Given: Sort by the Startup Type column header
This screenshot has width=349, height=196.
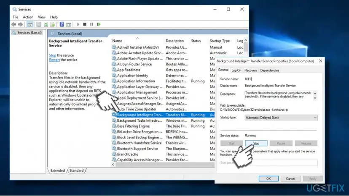Looking at the screenshot, I should pyautogui.click(x=220, y=41).
